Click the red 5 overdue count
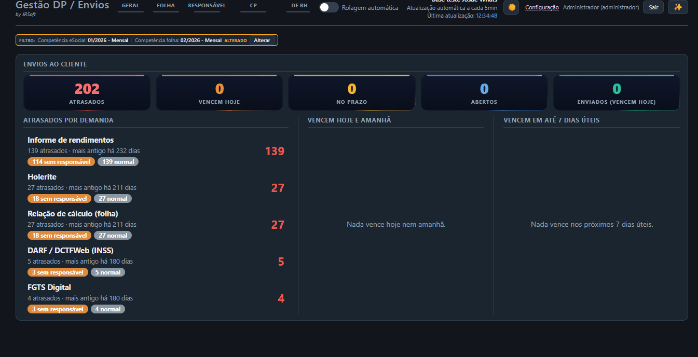The height and width of the screenshot is (357, 698). click(281, 262)
